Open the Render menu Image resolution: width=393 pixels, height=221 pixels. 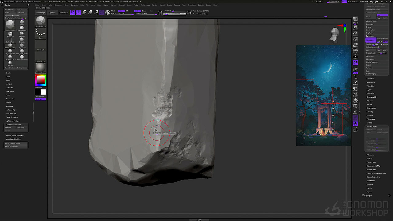click(x=155, y=5)
